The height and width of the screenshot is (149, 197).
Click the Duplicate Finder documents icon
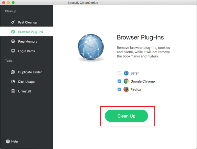click(13, 72)
